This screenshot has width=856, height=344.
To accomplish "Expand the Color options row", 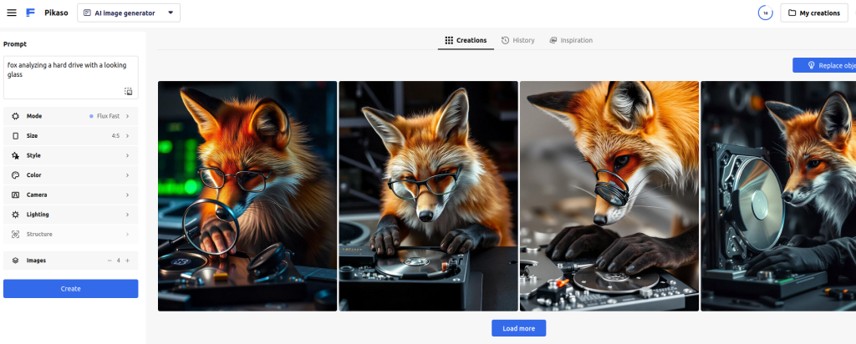I will pos(70,175).
